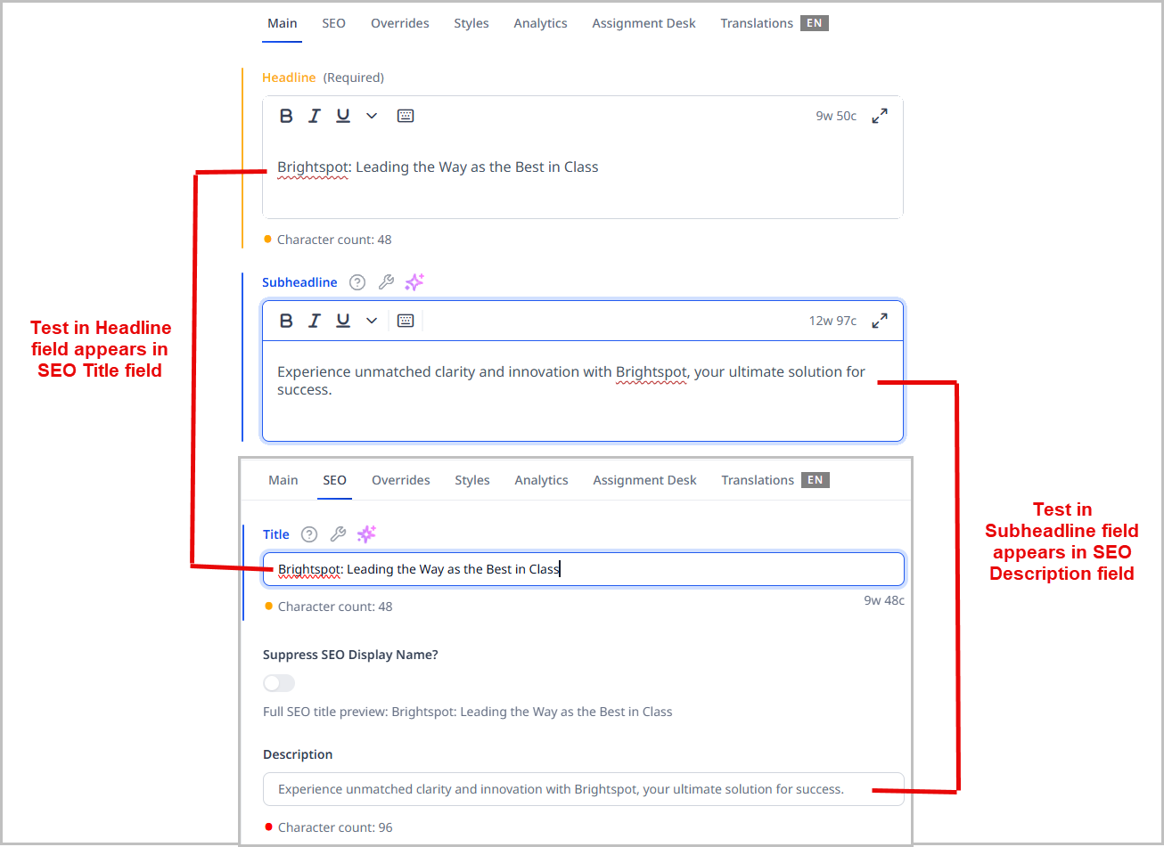Select the Assignment Desk tab
The image size is (1164, 847).
tap(643, 23)
